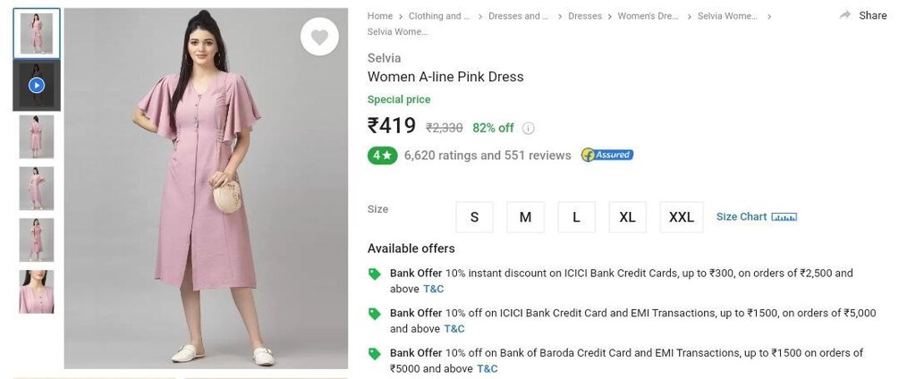Screen dimensions: 899x379
Task: Pick size XXL
Action: point(681,217)
